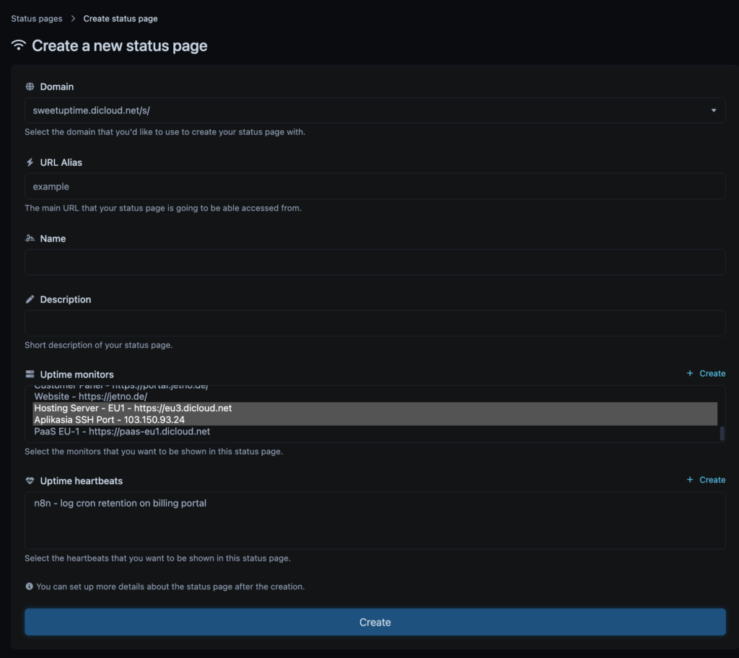Click Create link for Uptime heartbeats
This screenshot has width=739, height=658.
706,480
